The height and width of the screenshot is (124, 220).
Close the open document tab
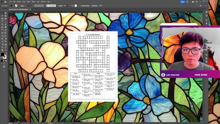point(30,9)
